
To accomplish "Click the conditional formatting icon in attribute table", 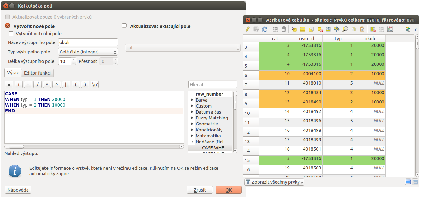I will 408,29.
